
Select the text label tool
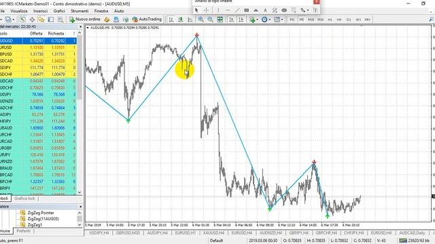(265, 10)
